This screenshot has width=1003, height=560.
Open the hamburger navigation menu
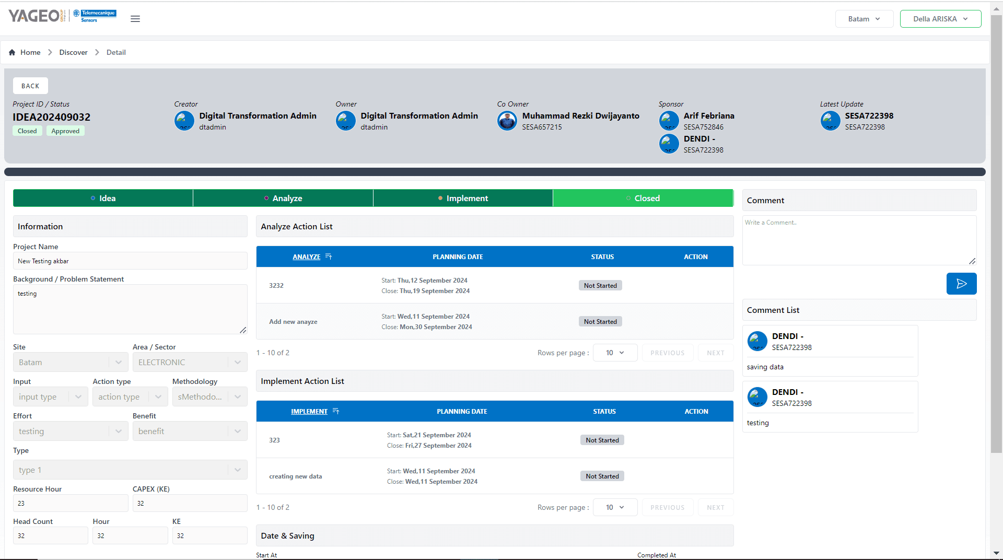(135, 19)
